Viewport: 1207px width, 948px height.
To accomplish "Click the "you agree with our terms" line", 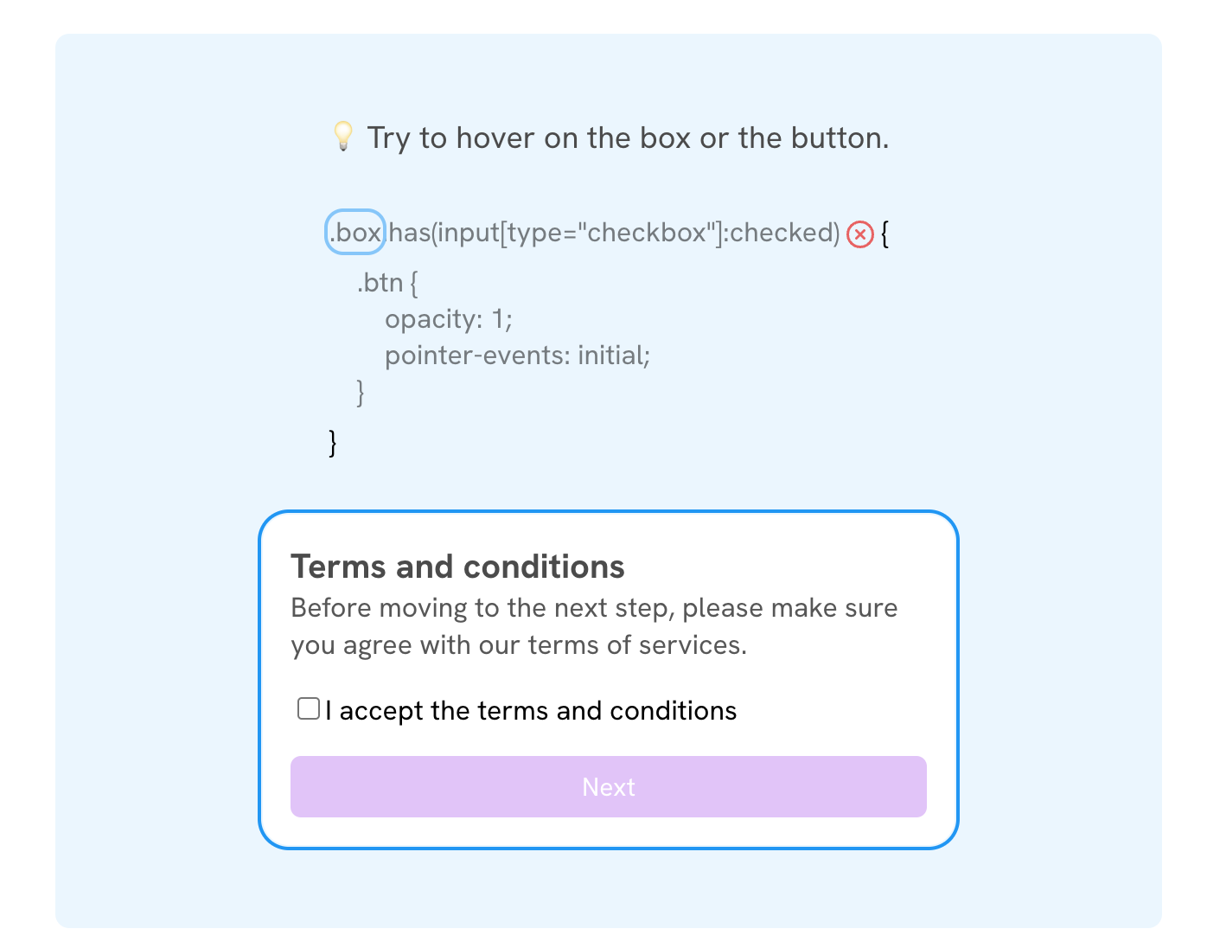I will [519, 645].
